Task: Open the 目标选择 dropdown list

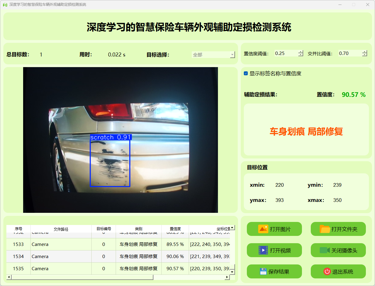Action: click(x=232, y=55)
